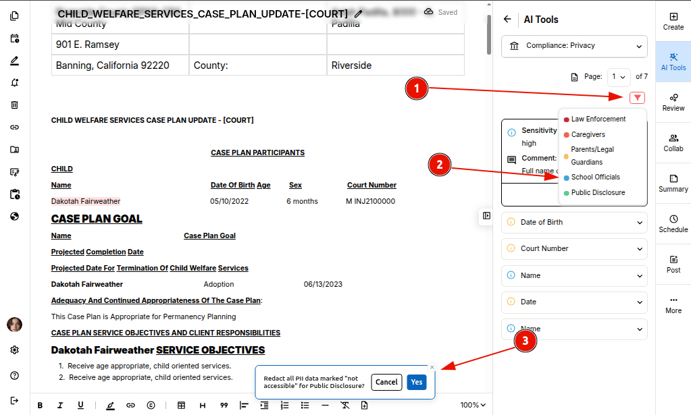Select Public Disclosure from the filter list
This screenshot has width=691, height=415.
598,193
